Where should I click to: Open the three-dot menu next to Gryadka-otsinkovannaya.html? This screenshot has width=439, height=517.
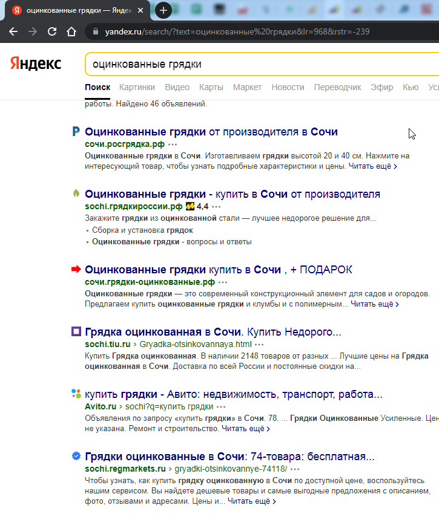pos(259,345)
